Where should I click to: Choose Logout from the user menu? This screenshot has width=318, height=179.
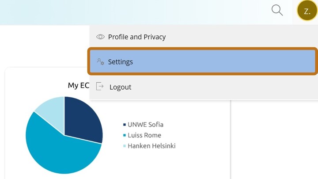(x=120, y=87)
